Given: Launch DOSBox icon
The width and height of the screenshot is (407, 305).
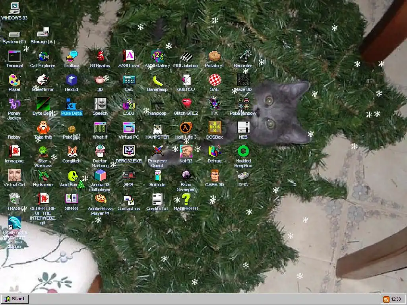Looking at the screenshot, I should pyautogui.click(x=215, y=128).
